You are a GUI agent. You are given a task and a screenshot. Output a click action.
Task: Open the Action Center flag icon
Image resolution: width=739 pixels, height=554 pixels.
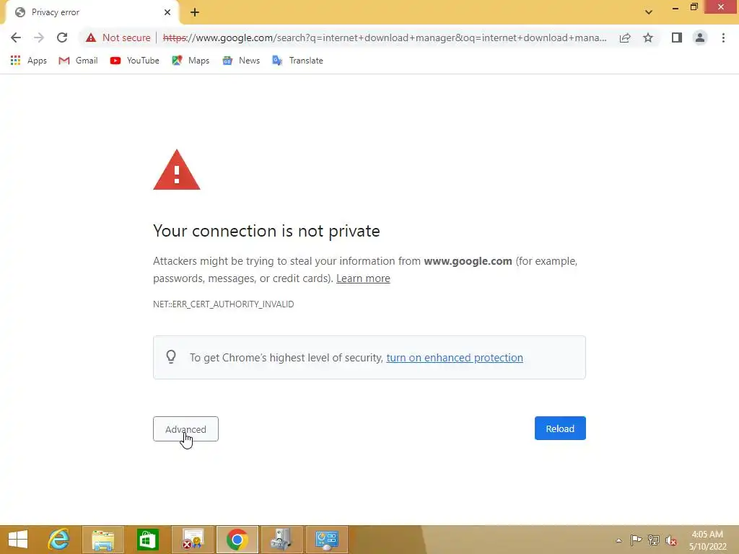pos(636,540)
